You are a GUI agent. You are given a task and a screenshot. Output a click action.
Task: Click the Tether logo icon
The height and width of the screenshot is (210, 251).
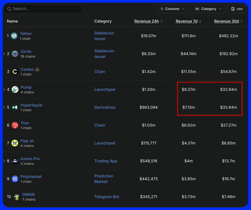[x=14, y=36]
